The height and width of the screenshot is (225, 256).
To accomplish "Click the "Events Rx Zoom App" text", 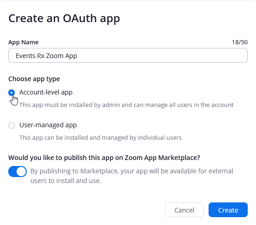I will pyautogui.click(x=47, y=56).
